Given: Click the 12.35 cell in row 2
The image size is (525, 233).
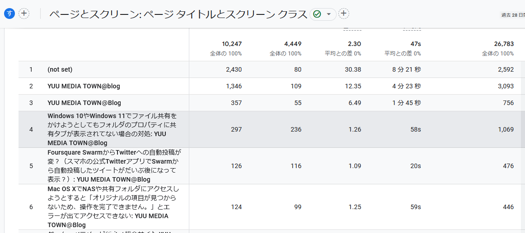Looking at the screenshot, I should click(354, 86).
